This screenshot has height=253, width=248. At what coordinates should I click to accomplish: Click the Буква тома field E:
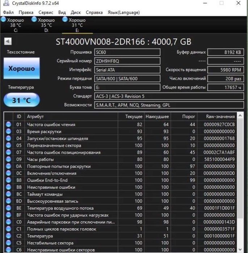pyautogui.click(x=127, y=87)
